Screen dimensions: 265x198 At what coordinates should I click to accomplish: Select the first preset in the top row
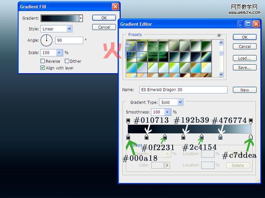click(131, 46)
